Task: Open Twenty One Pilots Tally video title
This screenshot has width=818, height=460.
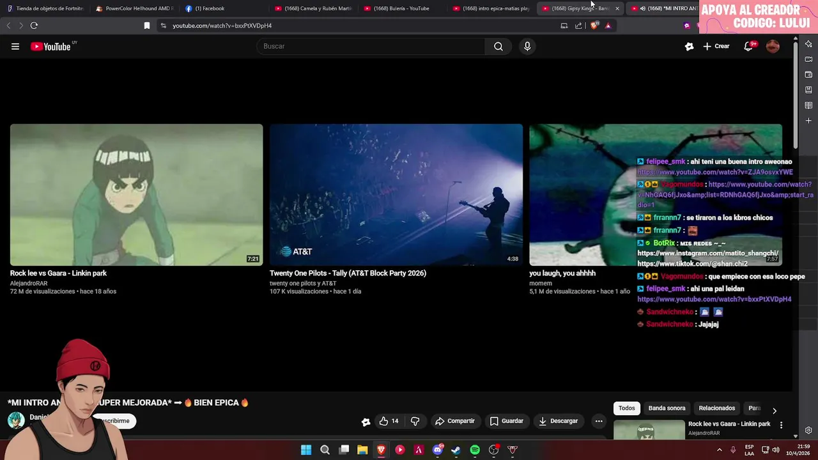Action: click(348, 273)
